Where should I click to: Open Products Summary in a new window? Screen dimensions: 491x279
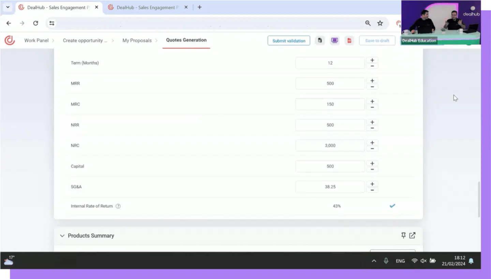[412, 235]
